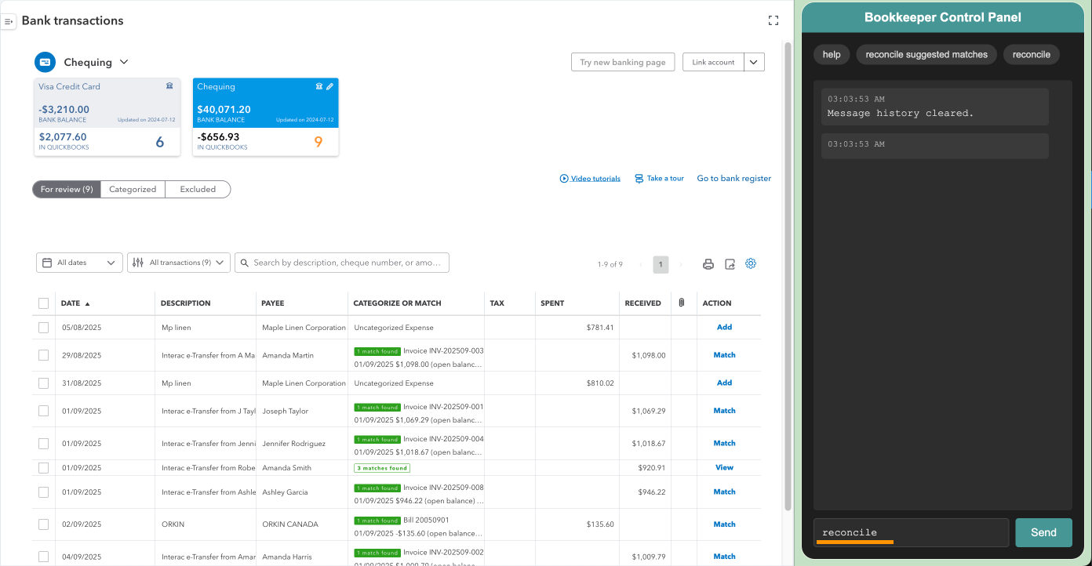The image size is (1092, 566).
Task: Open the All dates filter dropdown
Action: tap(78, 263)
